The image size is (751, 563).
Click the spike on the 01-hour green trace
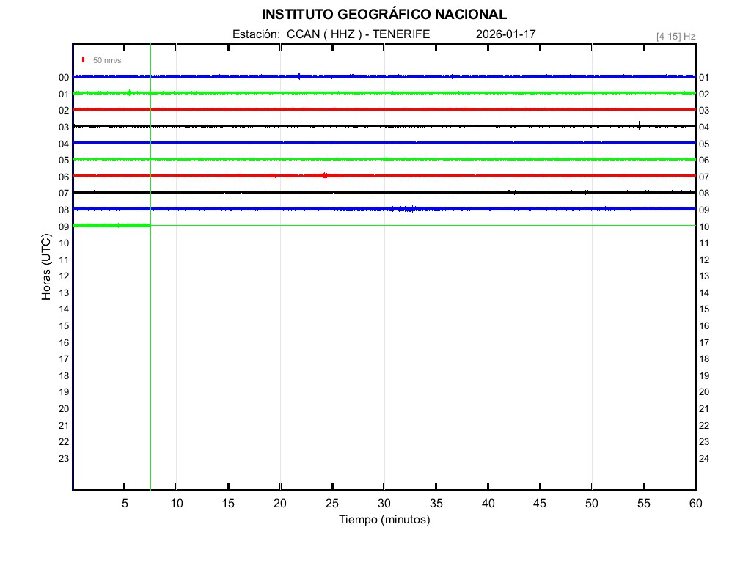point(129,92)
